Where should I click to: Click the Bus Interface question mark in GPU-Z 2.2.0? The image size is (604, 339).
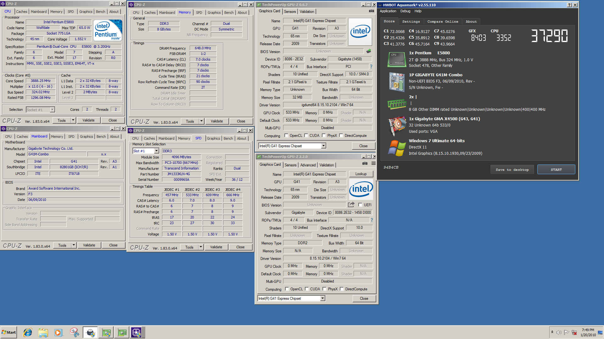pyautogui.click(x=372, y=220)
